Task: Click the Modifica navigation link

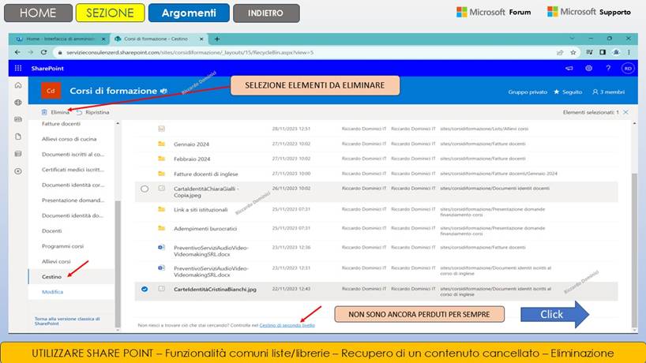Action: (x=52, y=292)
